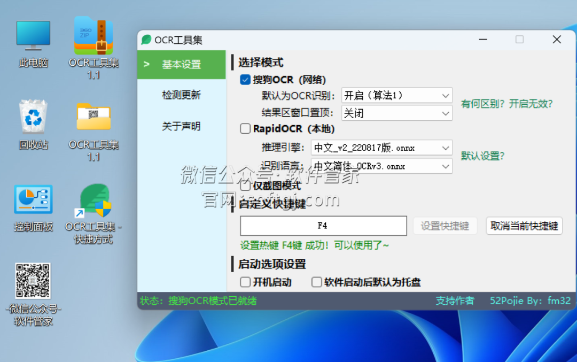Enable the 搜狗OCR (网络) checkbox
Image resolution: width=577 pixels, height=362 pixels.
[245, 80]
